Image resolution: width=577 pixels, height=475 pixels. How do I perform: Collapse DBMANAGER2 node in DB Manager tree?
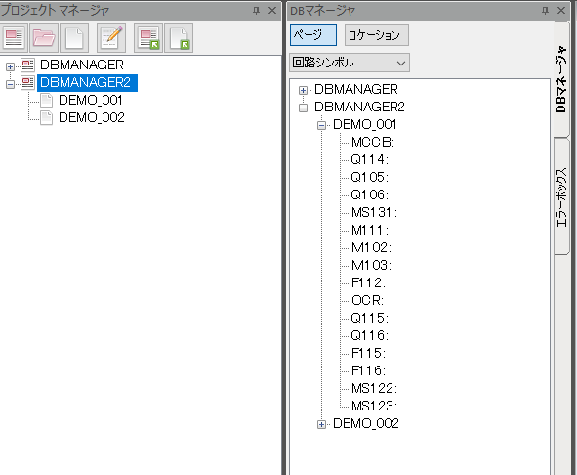coord(303,108)
